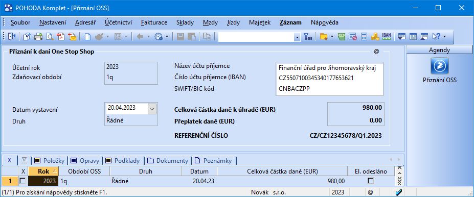The image size is (474, 197).
Task: Click the back arrow toolbar icon
Action: point(140,37)
